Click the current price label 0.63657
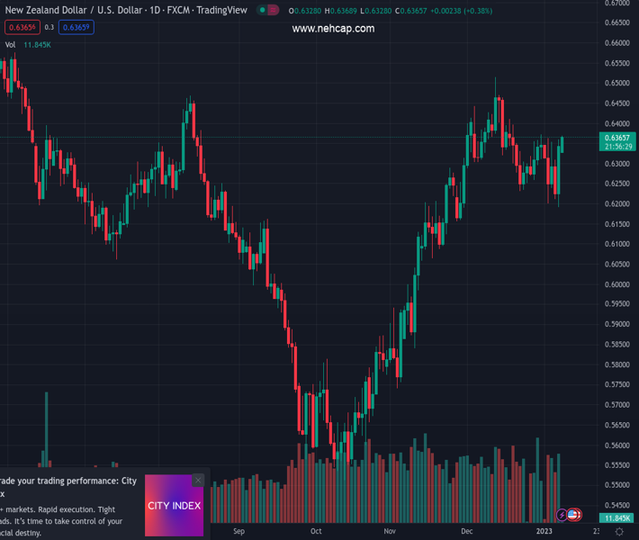Screen dimensions: 639x540 point(617,138)
